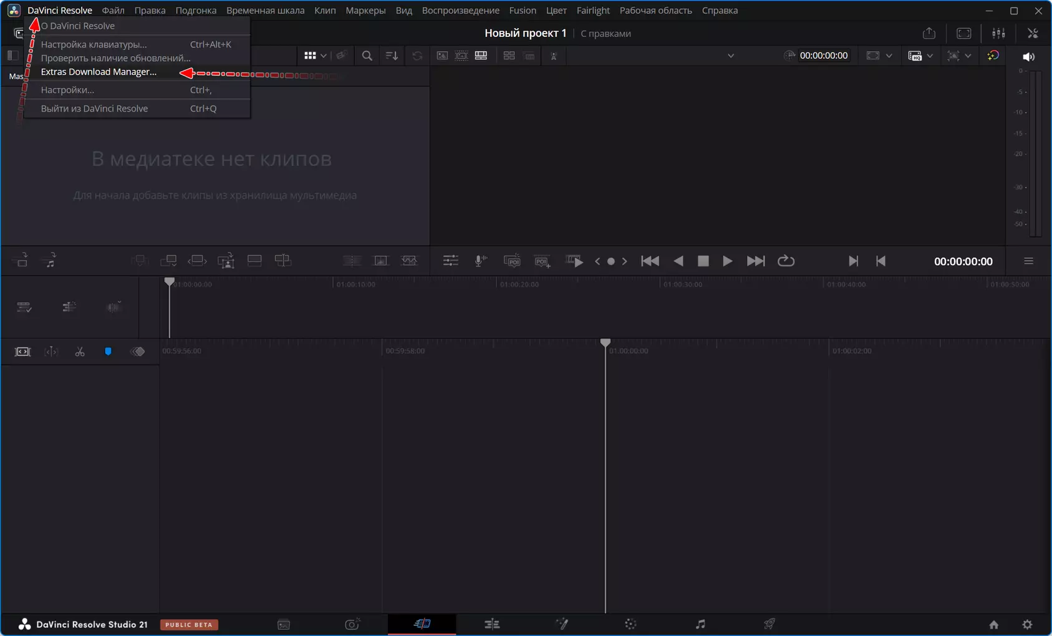Click the smooth cut waveform icon
This screenshot has height=636, width=1052.
pyautogui.click(x=409, y=261)
